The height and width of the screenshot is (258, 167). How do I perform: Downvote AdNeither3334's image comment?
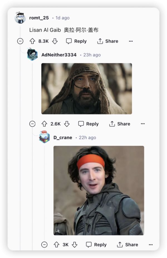[67, 124]
